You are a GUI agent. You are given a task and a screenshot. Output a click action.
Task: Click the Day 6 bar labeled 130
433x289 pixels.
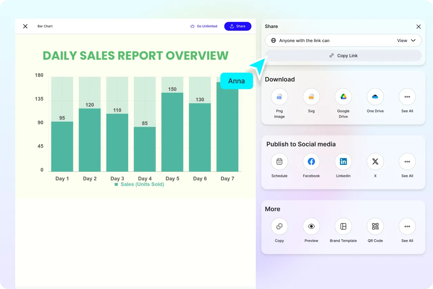pos(200,137)
